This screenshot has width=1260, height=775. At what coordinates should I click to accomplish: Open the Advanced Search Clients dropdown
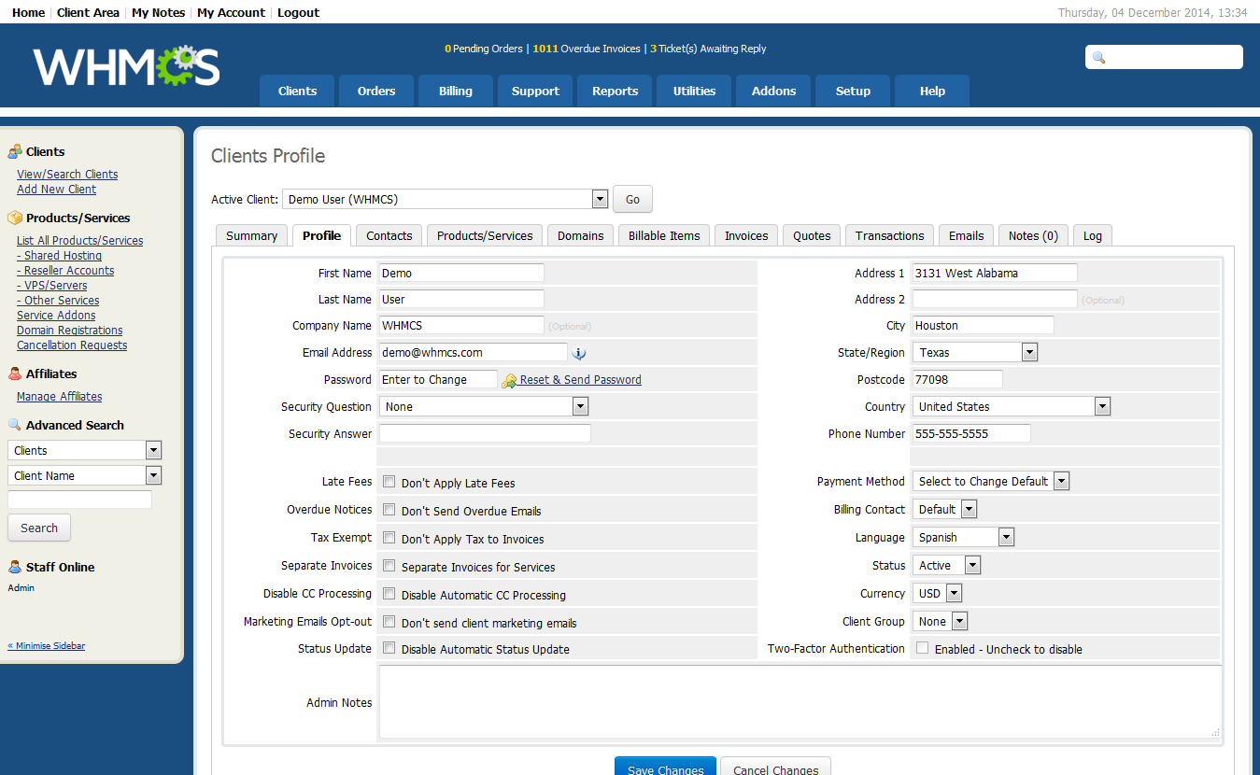[84, 451]
